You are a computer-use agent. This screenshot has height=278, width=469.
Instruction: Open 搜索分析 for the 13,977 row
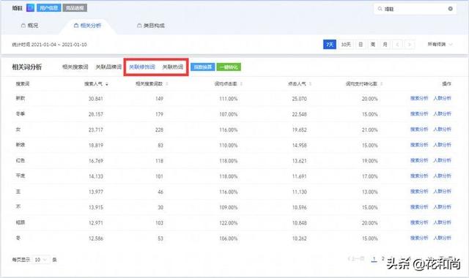[x=419, y=192]
